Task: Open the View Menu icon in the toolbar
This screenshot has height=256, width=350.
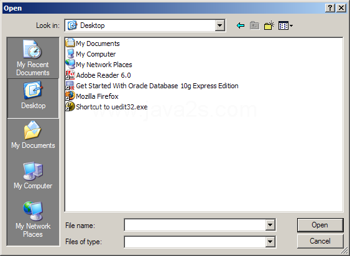Action: (285, 25)
